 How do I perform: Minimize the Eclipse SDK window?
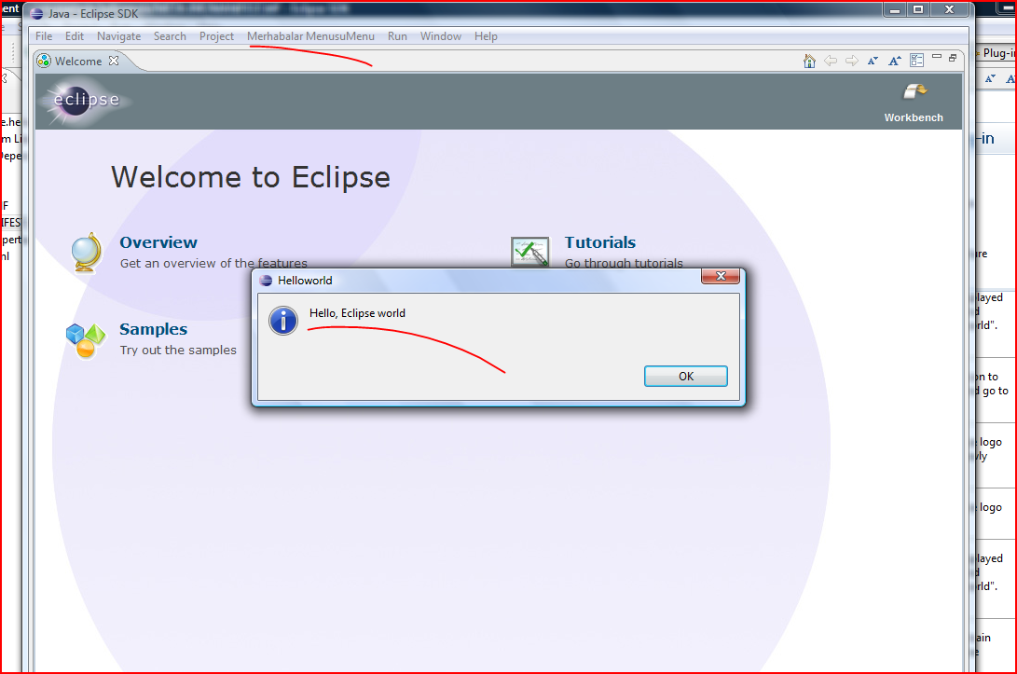(x=894, y=9)
